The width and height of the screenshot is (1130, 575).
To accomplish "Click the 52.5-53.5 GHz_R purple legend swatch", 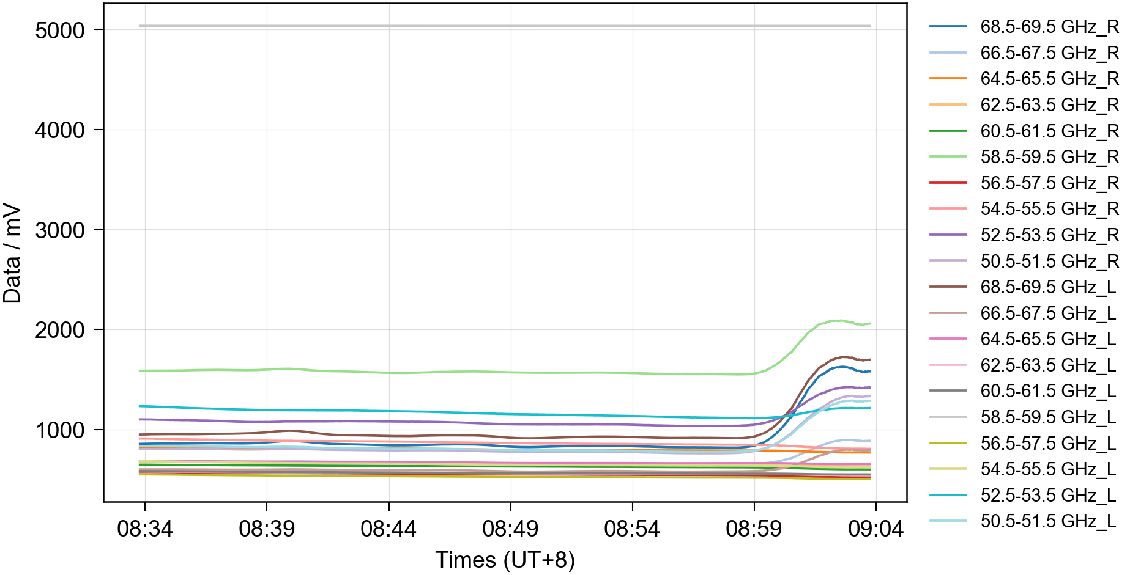I will [x=948, y=235].
